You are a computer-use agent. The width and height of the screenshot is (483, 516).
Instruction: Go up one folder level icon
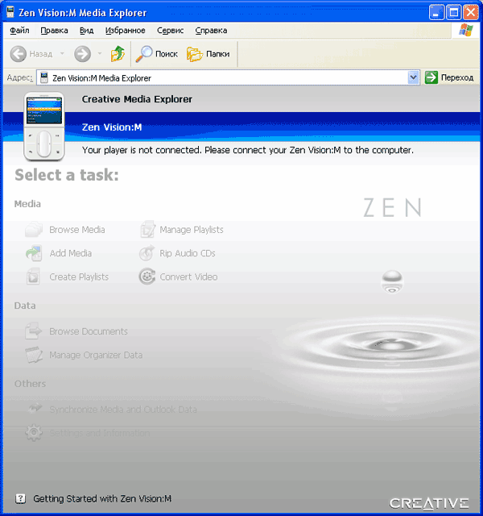[118, 54]
